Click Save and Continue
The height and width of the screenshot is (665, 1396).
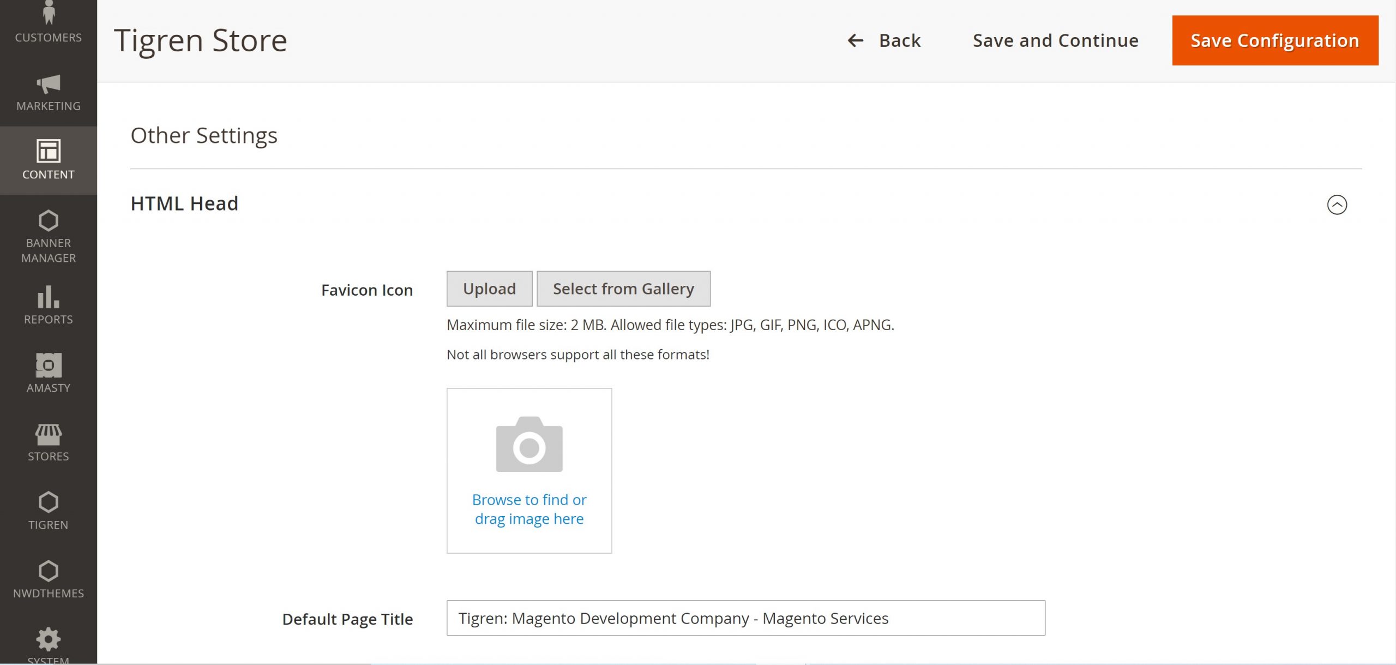[1055, 40]
